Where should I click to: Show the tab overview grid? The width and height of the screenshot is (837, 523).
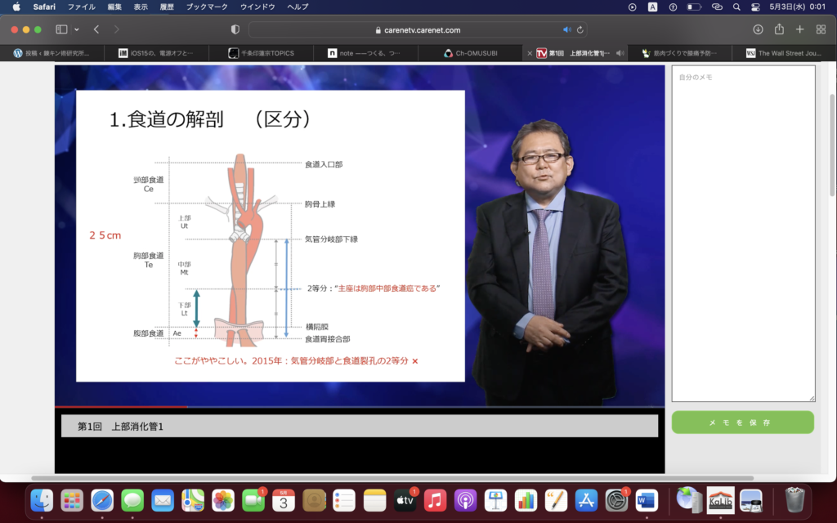point(821,29)
